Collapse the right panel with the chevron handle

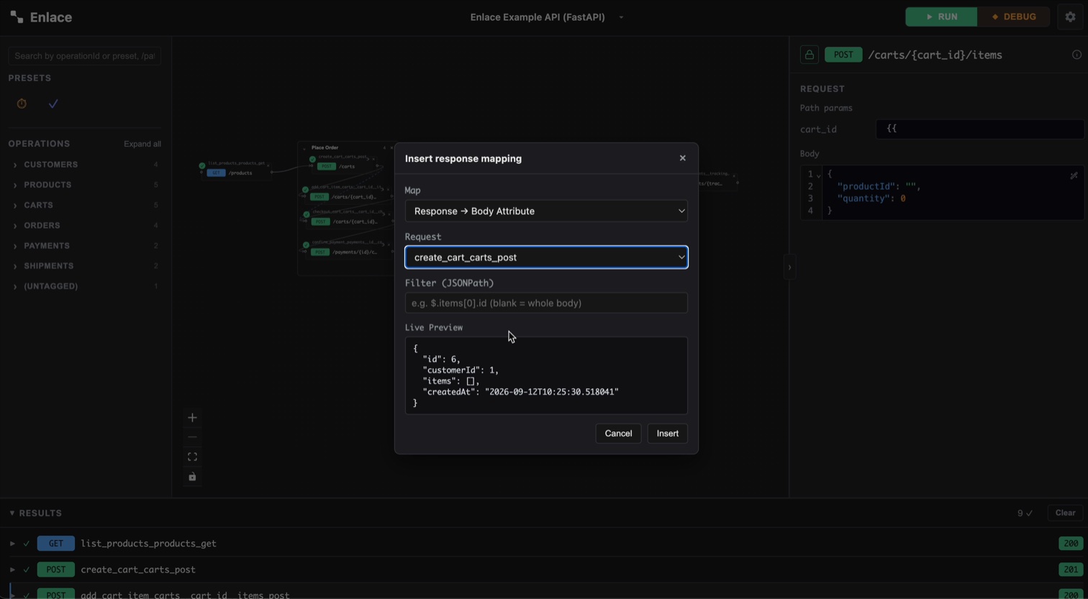[x=789, y=268]
